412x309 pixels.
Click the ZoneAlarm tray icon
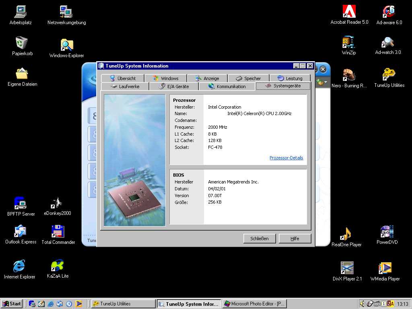390,304
